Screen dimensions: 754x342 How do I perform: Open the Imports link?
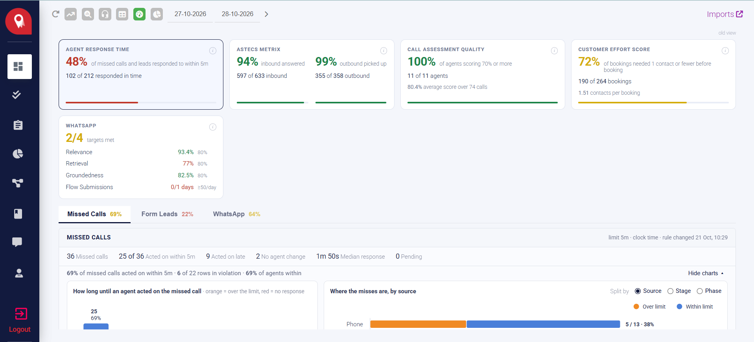(x=725, y=14)
